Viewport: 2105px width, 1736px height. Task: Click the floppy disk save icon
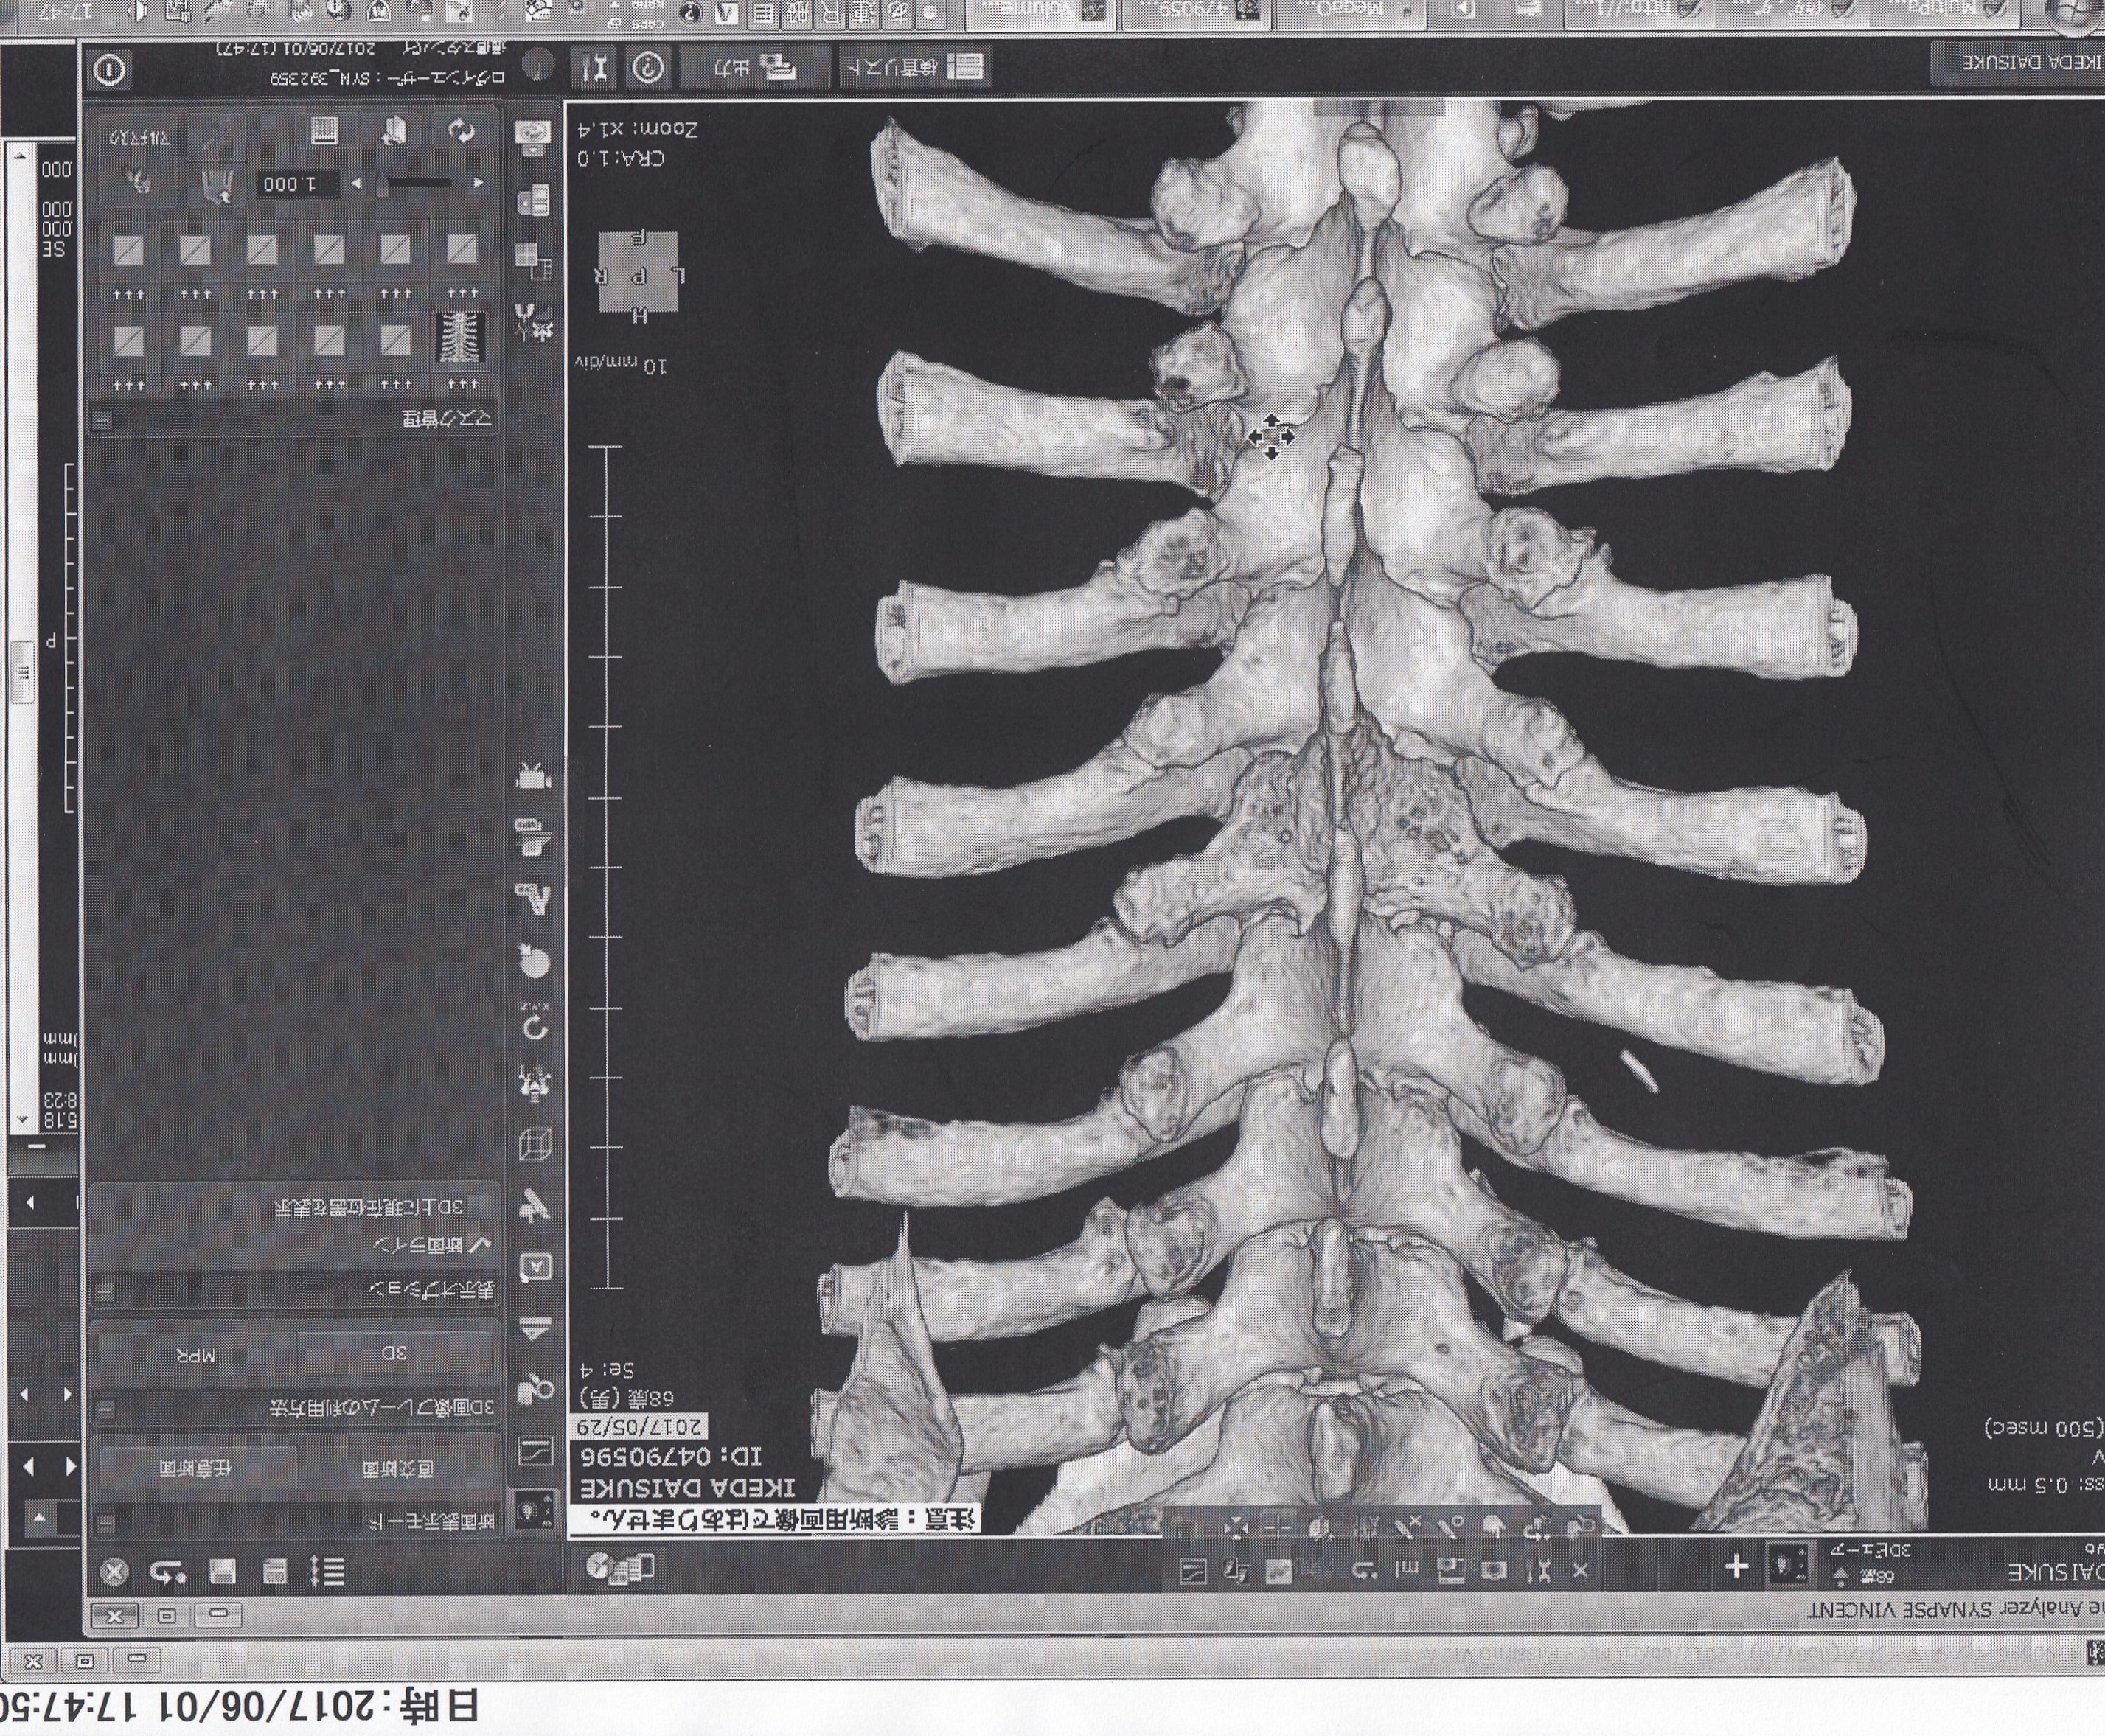[x=222, y=1572]
